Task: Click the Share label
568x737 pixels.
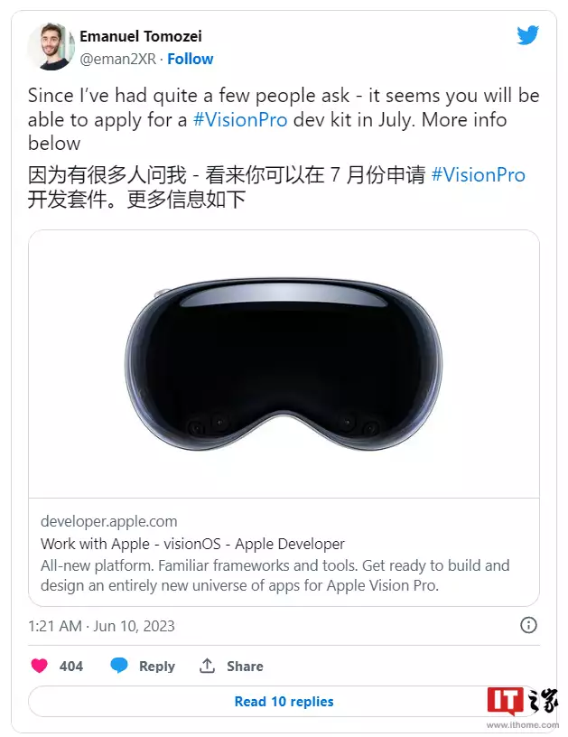Action: click(245, 666)
